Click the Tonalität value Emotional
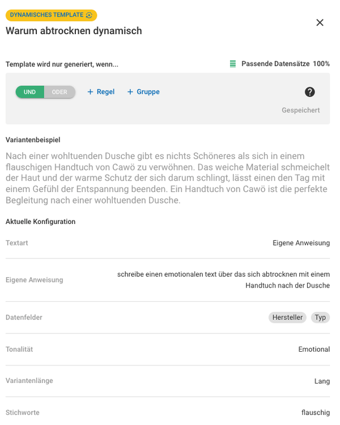Image resolution: width=340 pixels, height=425 pixels. click(x=314, y=349)
